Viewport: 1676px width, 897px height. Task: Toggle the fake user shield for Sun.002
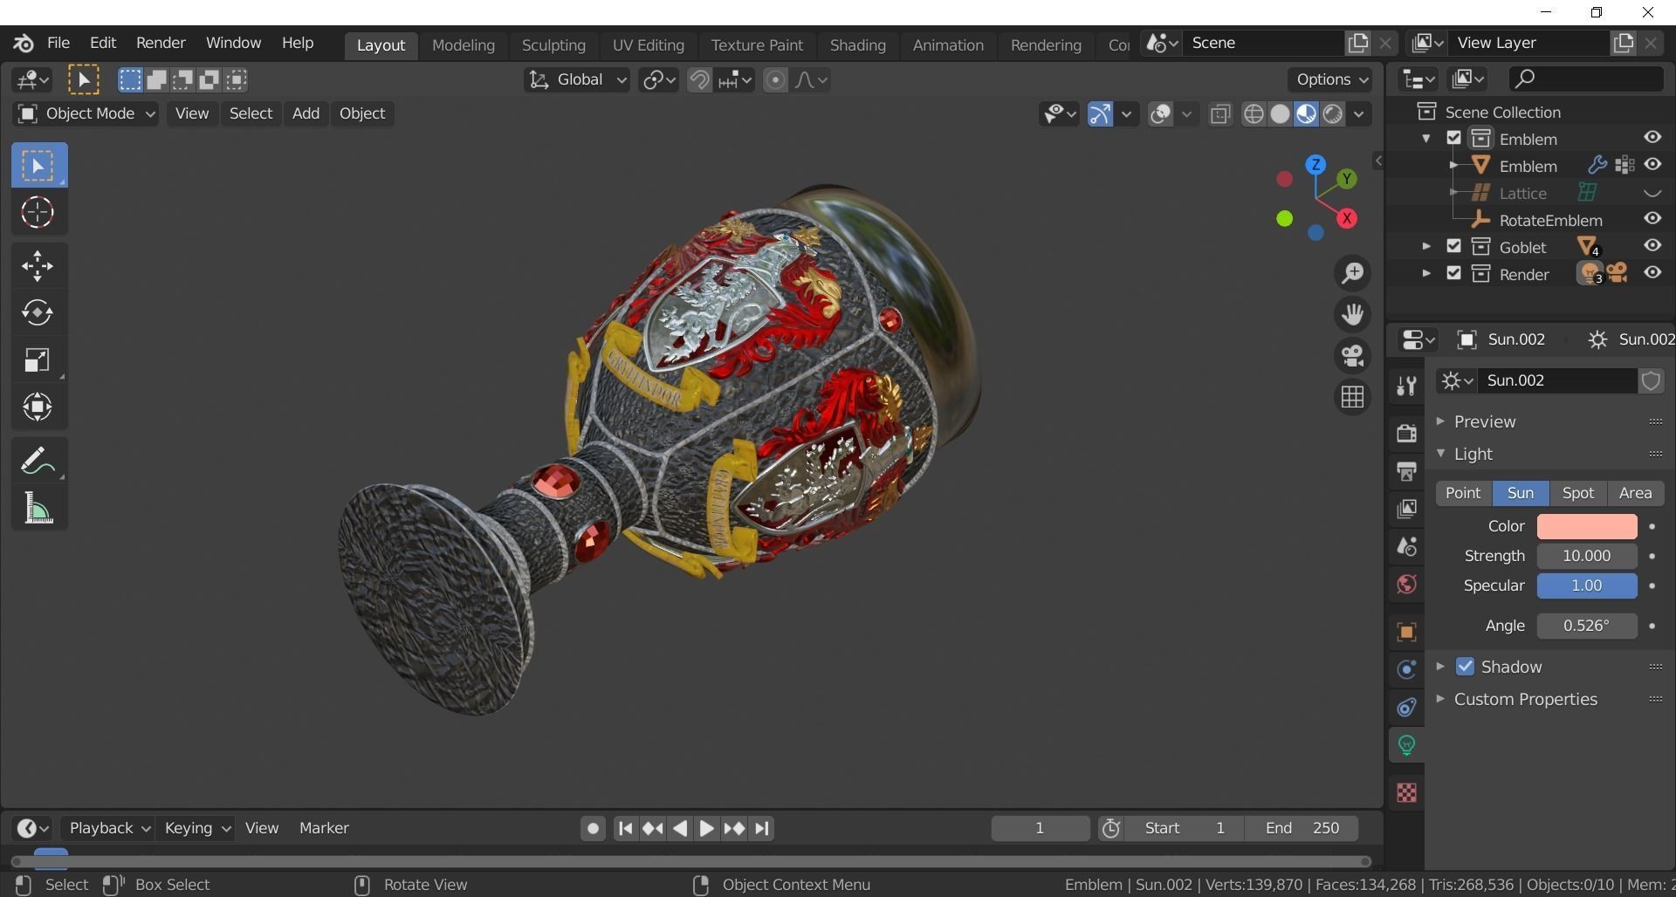point(1651,381)
